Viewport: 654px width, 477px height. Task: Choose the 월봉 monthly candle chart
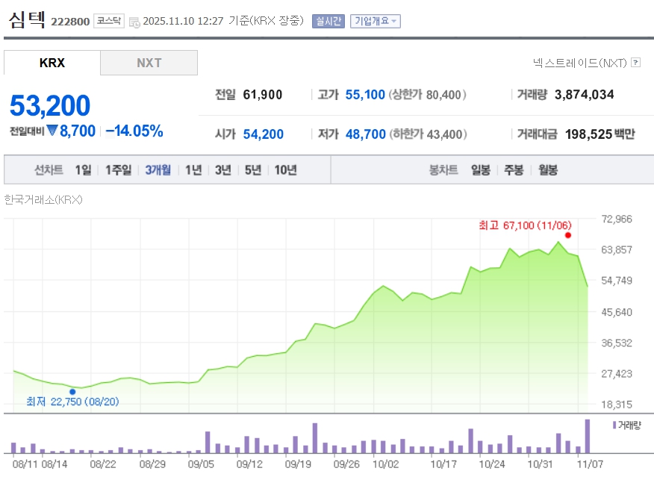click(548, 169)
